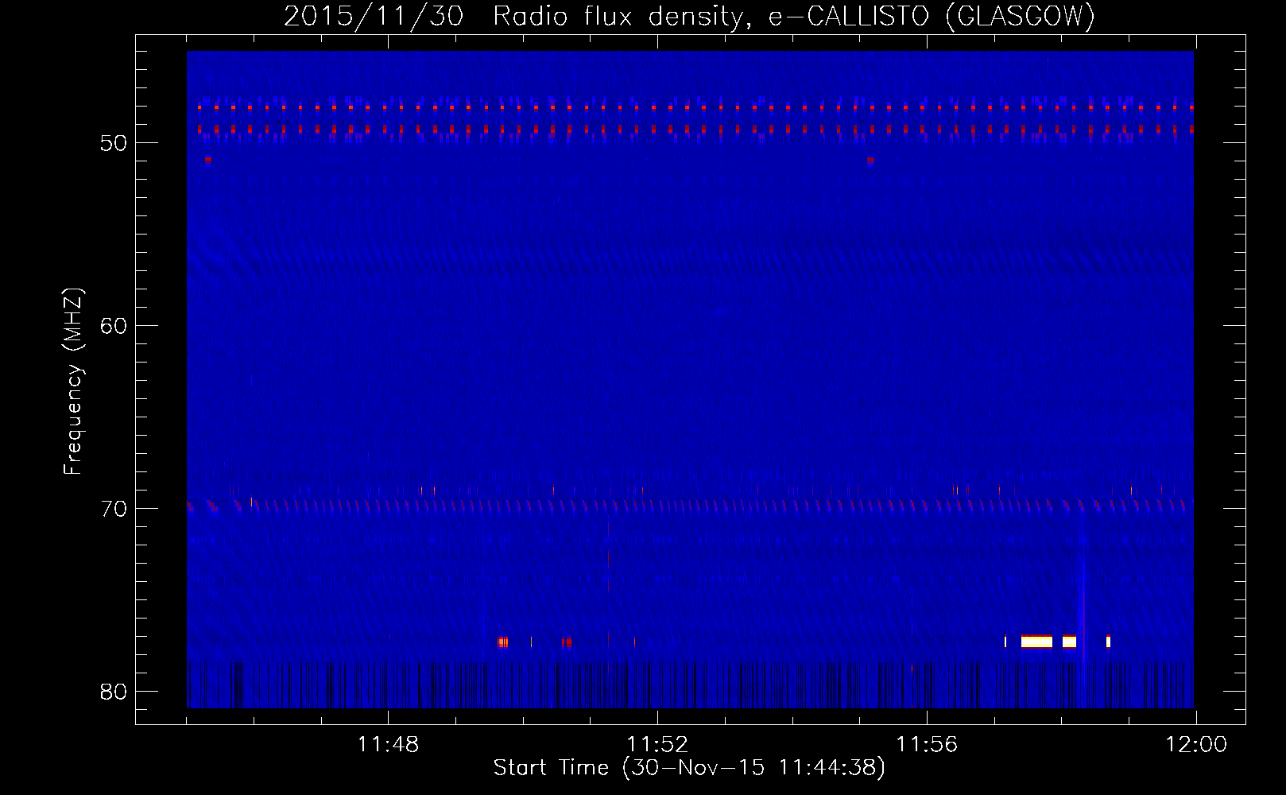Click the 'Frequency (MHZ)' axis title
Screen dimensions: 1286x795
click(x=73, y=382)
